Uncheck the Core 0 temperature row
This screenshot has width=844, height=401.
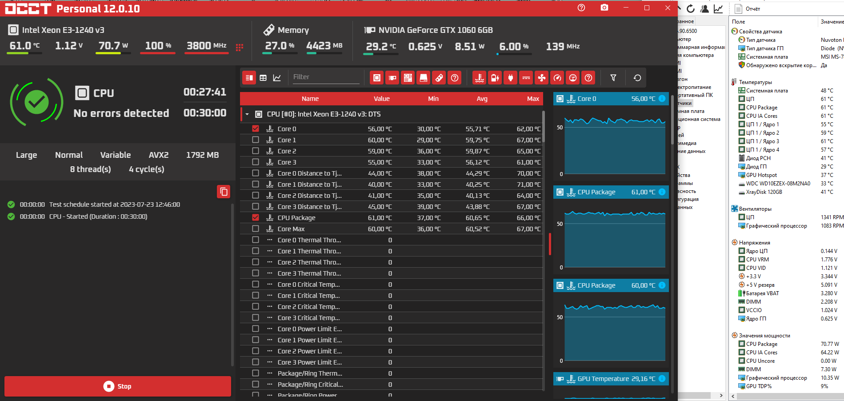pos(256,128)
